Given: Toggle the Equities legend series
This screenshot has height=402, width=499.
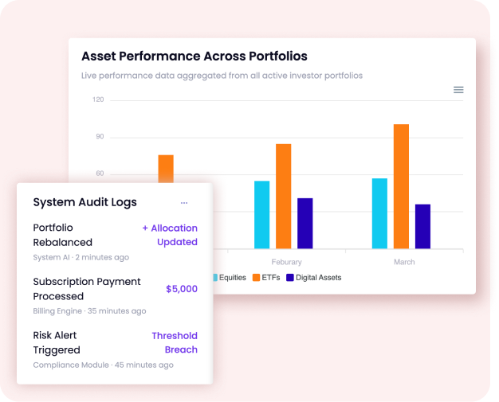Looking at the screenshot, I should (x=232, y=278).
